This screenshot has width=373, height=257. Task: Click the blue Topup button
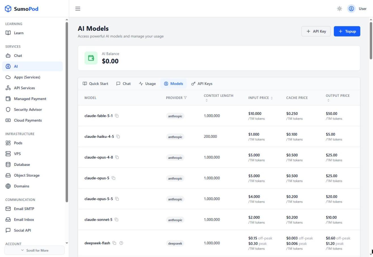pos(347,31)
